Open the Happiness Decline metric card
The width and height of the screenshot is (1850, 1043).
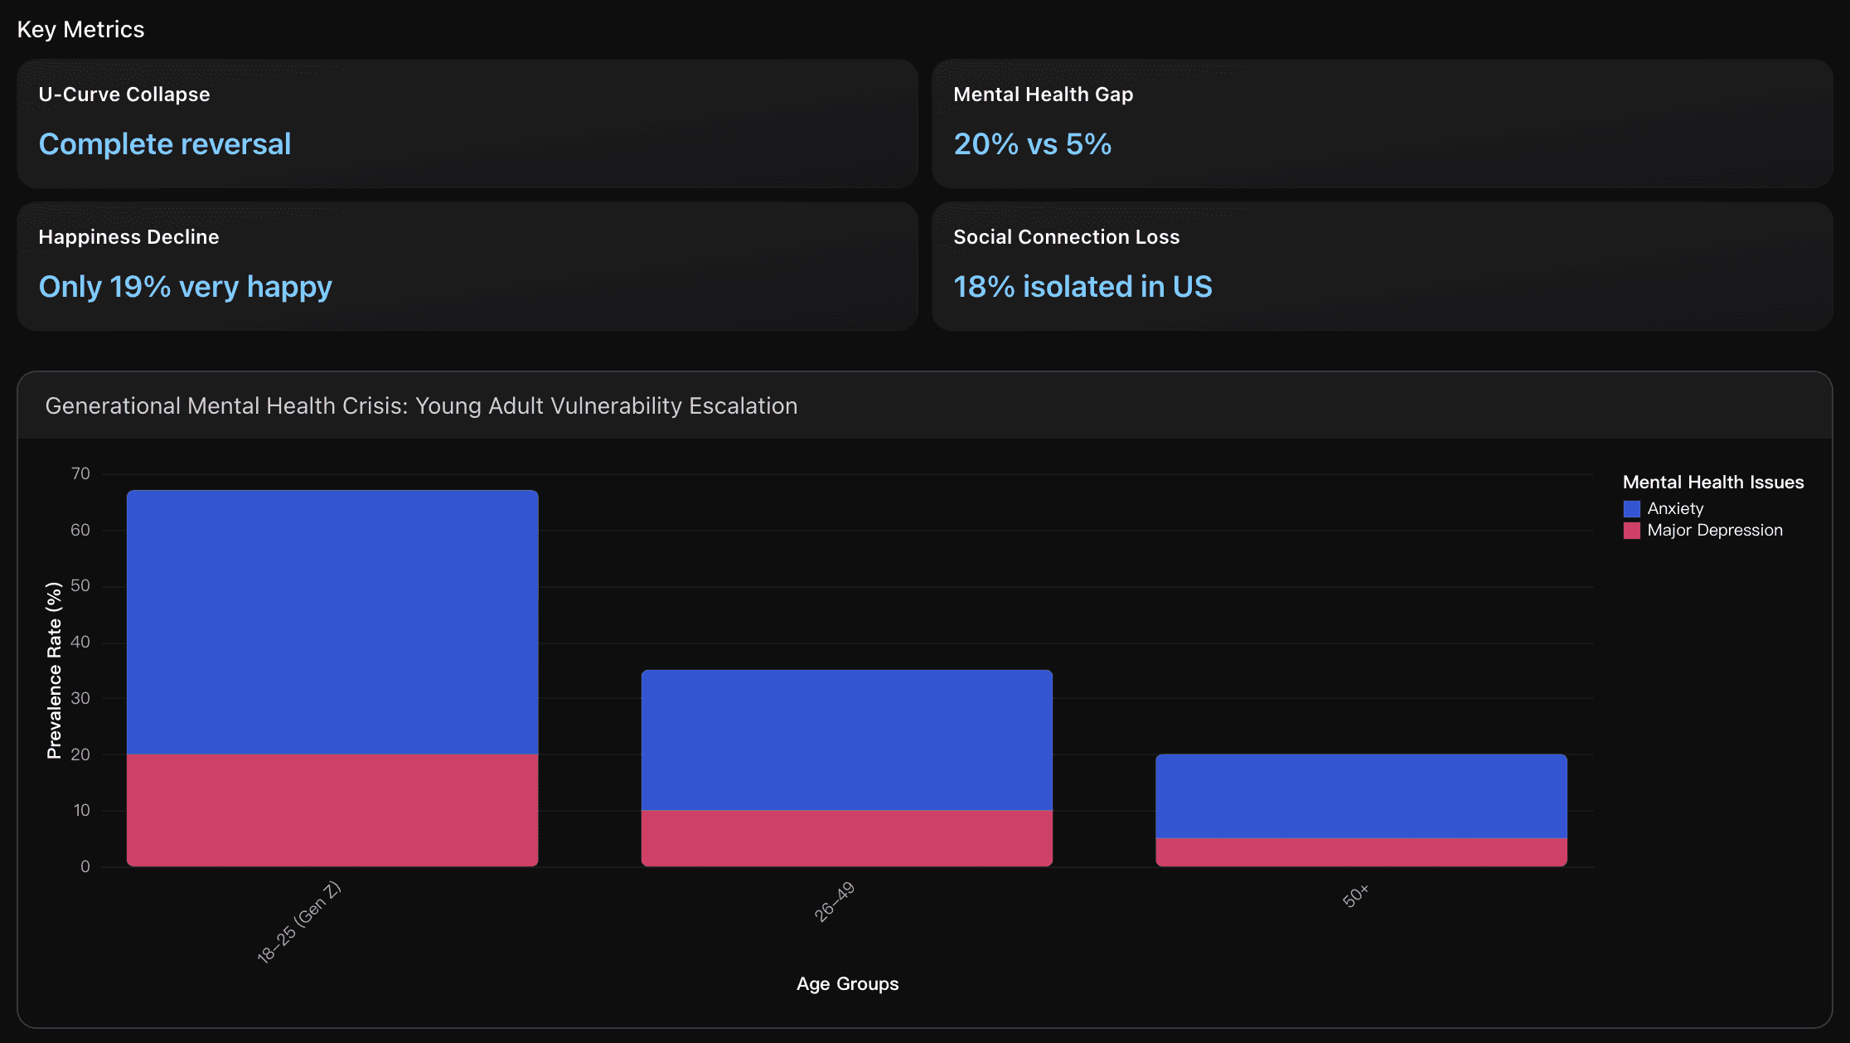[467, 265]
